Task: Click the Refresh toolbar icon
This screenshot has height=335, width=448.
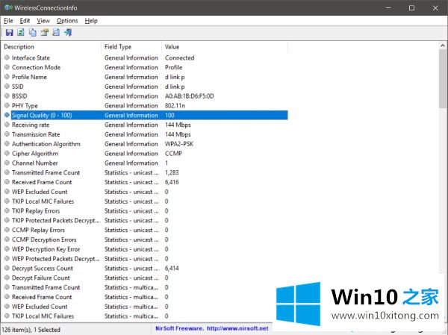Action: (21, 32)
